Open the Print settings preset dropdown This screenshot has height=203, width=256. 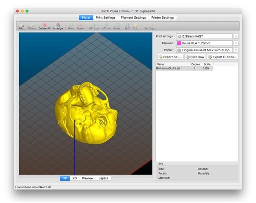(x=236, y=36)
